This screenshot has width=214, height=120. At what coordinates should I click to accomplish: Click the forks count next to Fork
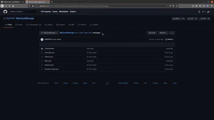tap(209, 19)
